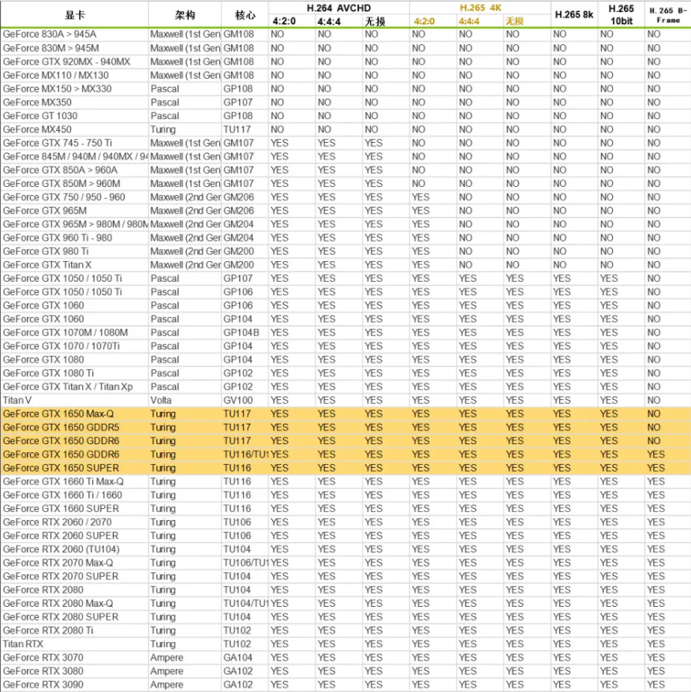Click the GeForce RTX 3070 cell

pyautogui.click(x=43, y=657)
